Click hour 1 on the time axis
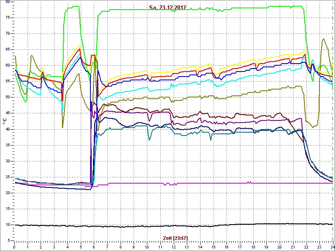This screenshot has width=335, height=251. 28,246
